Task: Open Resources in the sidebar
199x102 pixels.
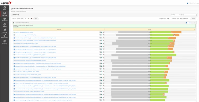Action: 5,42
